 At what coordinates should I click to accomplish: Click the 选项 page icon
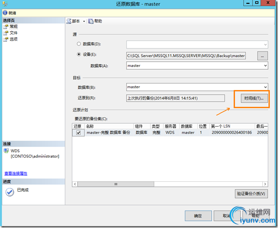pyautogui.click(x=6, y=39)
